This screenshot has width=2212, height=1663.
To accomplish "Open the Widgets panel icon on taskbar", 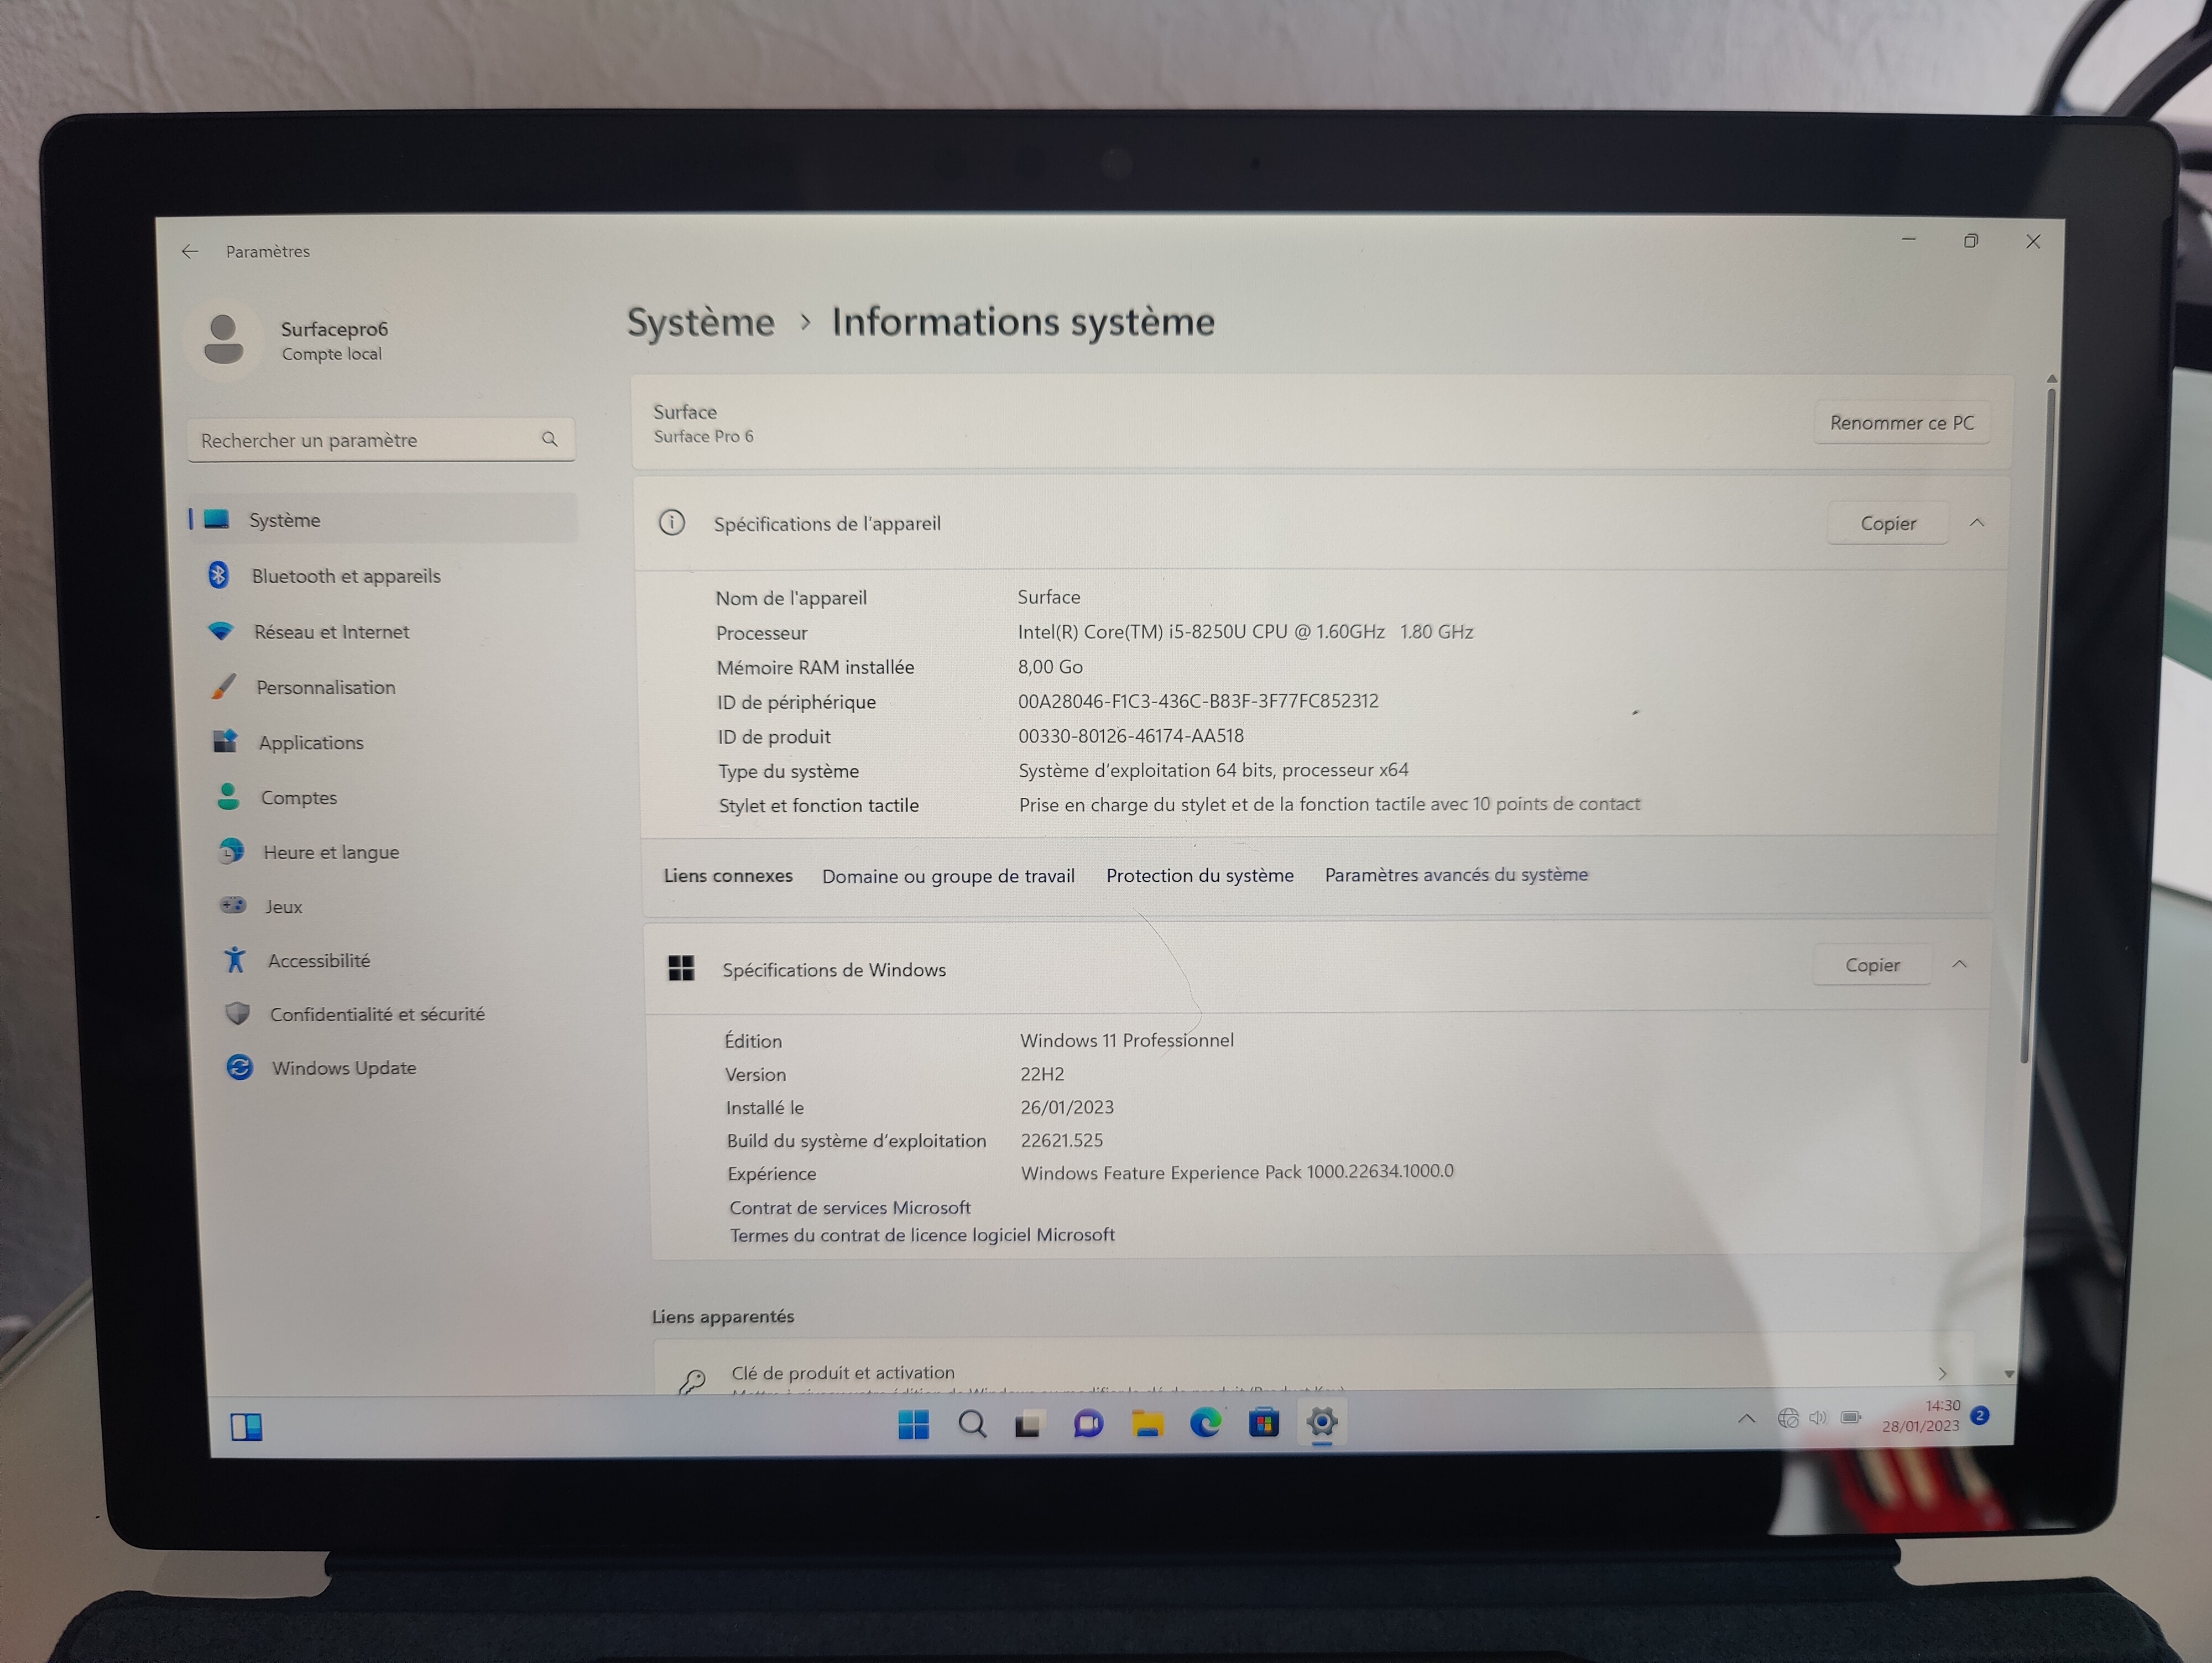I will point(246,1427).
